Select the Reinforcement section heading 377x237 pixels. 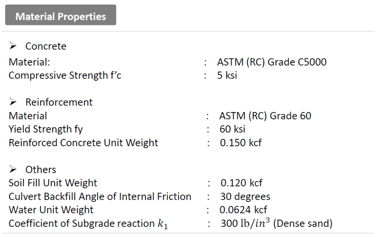point(59,102)
